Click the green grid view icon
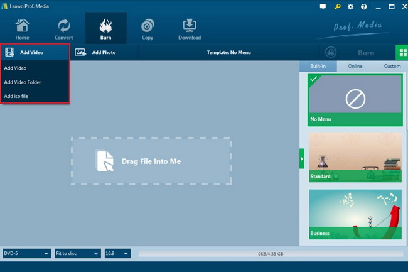The width and height of the screenshot is (408, 272). coord(402,52)
